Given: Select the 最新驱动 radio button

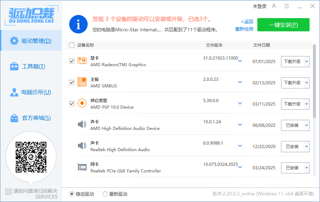Looking at the screenshot, I should [105, 194].
